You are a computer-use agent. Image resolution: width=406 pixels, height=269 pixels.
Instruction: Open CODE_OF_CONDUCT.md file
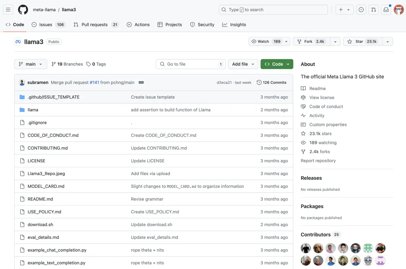(53, 135)
